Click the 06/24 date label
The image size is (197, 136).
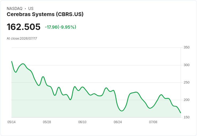click(x=118, y=122)
